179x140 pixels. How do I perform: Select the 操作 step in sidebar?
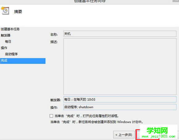click(4, 48)
